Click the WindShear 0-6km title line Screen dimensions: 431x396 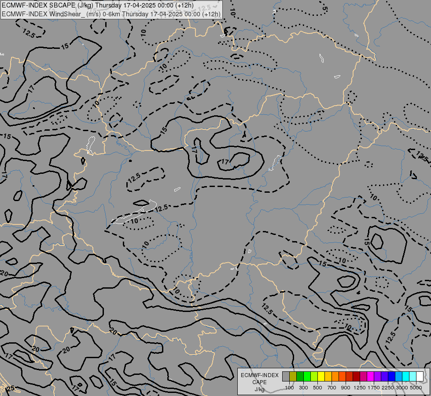(x=111, y=14)
